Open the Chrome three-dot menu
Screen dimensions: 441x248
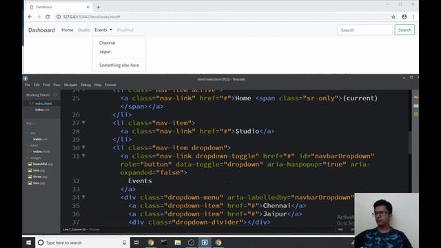tap(413, 17)
